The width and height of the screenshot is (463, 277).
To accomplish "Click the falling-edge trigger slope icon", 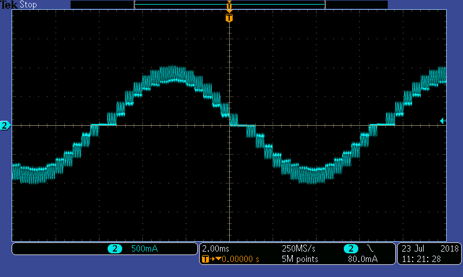I will tap(370, 249).
